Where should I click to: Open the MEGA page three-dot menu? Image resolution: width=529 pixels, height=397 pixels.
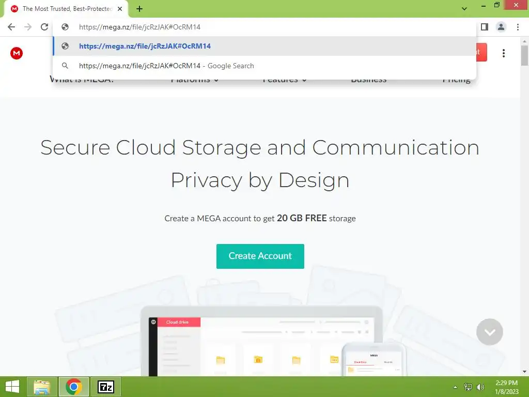pyautogui.click(x=503, y=53)
